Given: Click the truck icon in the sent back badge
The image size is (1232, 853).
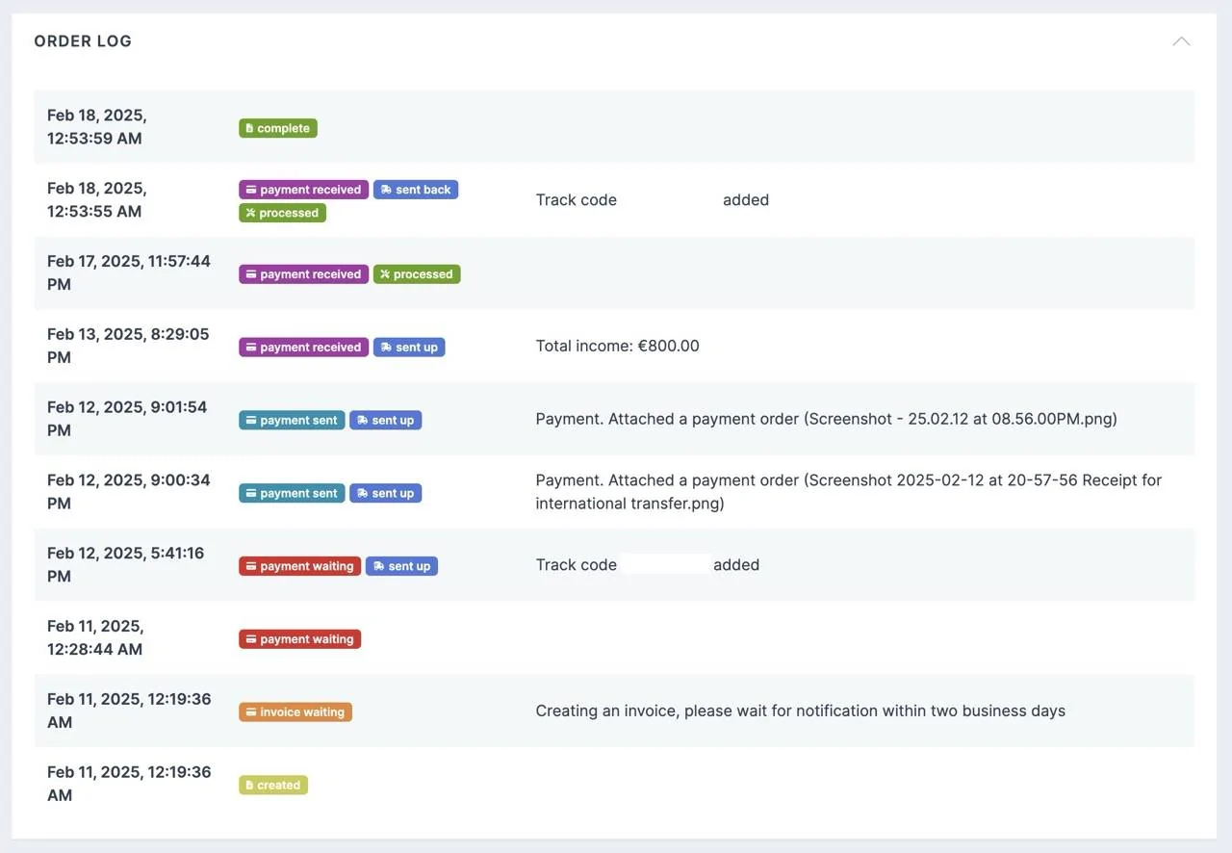Looking at the screenshot, I should [386, 190].
